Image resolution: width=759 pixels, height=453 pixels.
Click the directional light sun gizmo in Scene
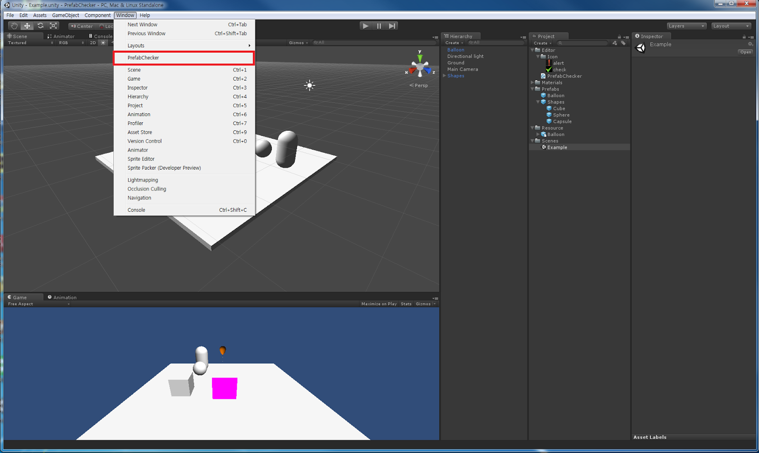(x=309, y=85)
